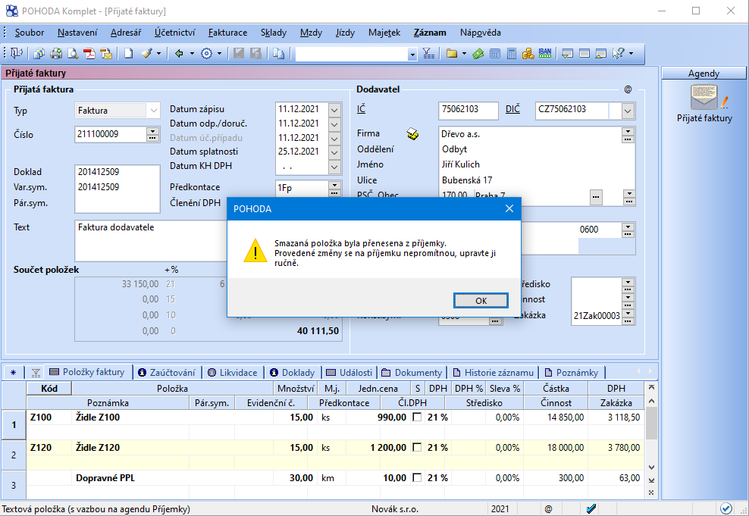Viewport: 749px width, 516px height.
Task: Click the calculator icon before the coins icon
Action: (x=512, y=54)
